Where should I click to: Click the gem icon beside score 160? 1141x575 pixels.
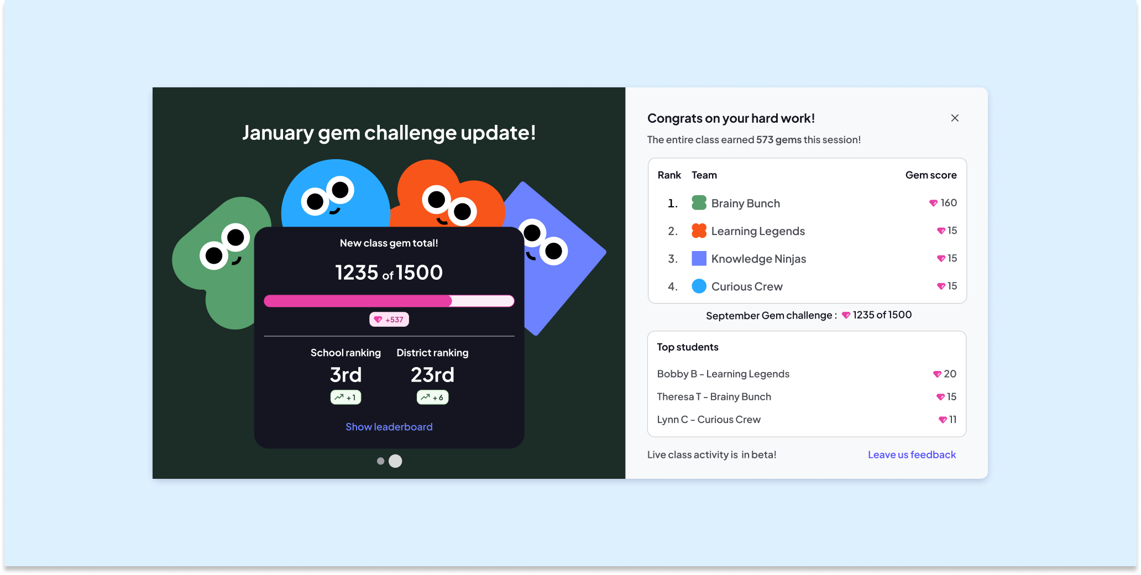(x=933, y=203)
